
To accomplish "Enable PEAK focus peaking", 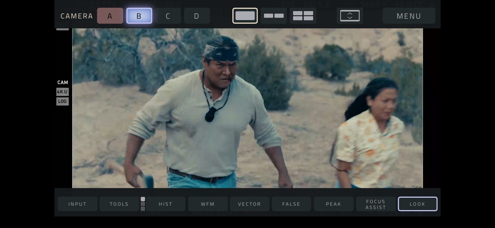I will (333, 204).
